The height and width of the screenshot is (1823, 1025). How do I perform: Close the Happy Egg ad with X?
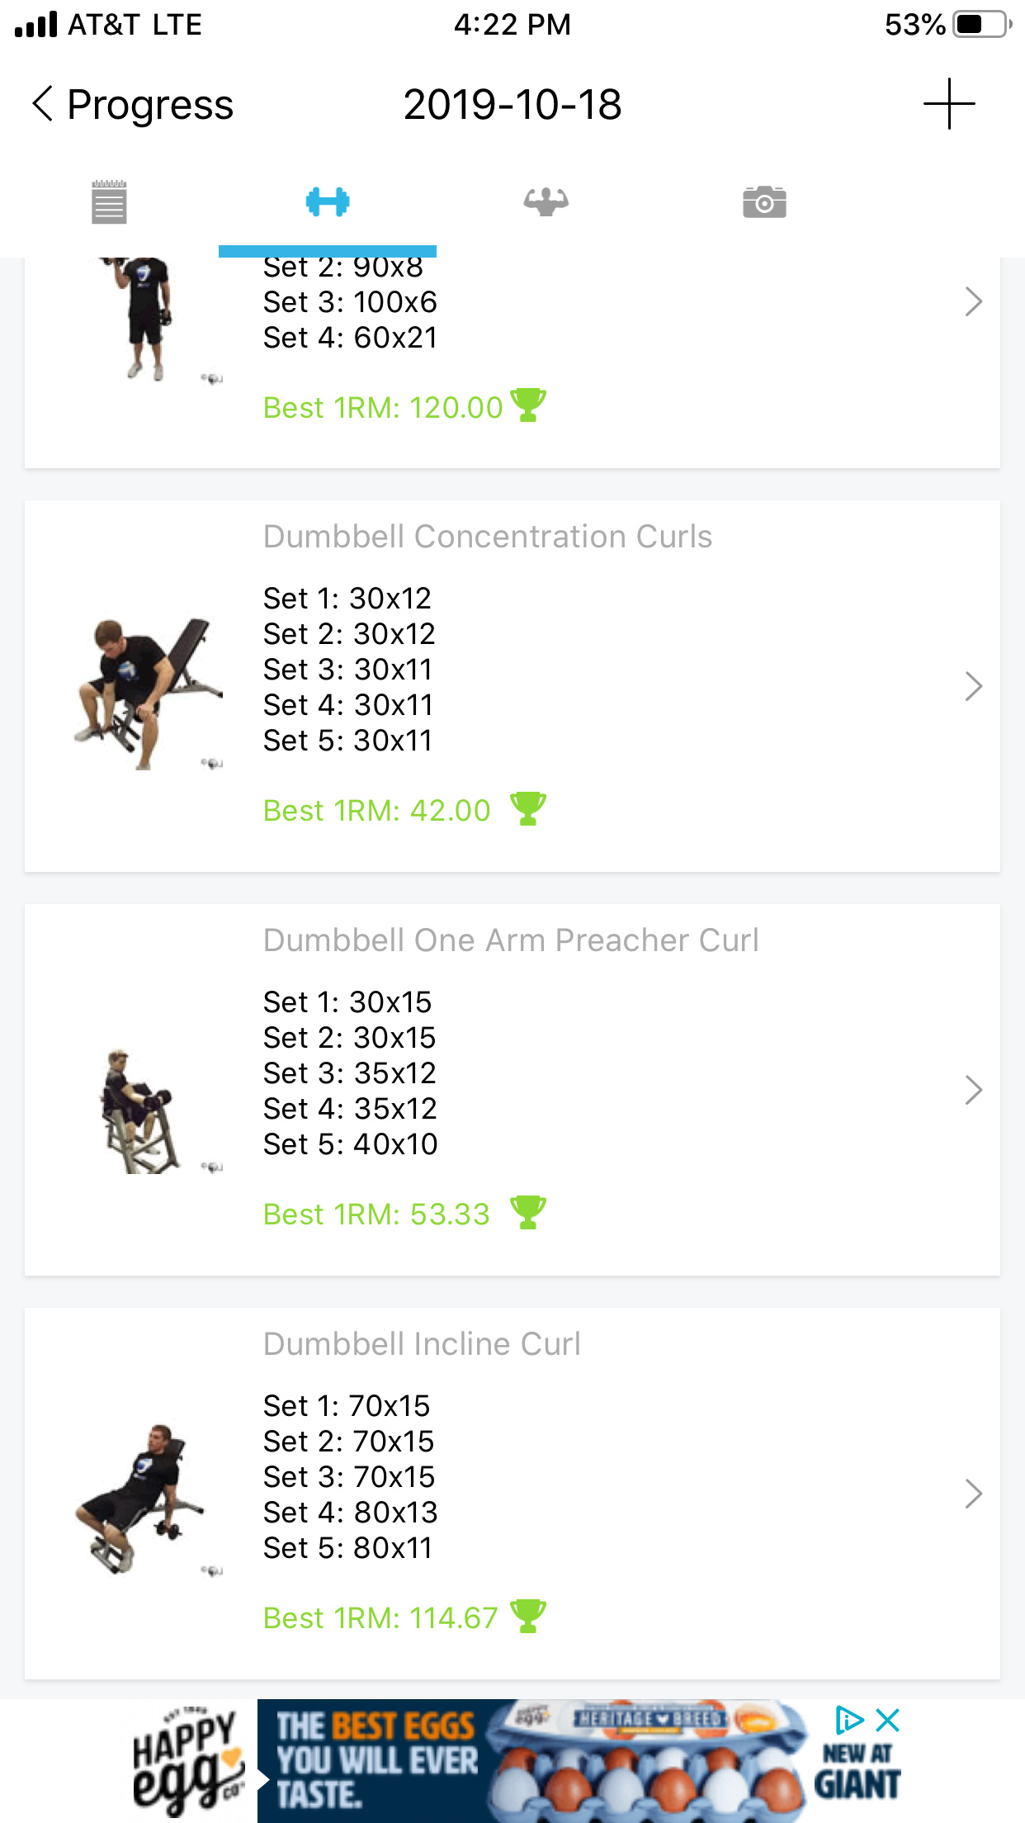(x=888, y=1721)
